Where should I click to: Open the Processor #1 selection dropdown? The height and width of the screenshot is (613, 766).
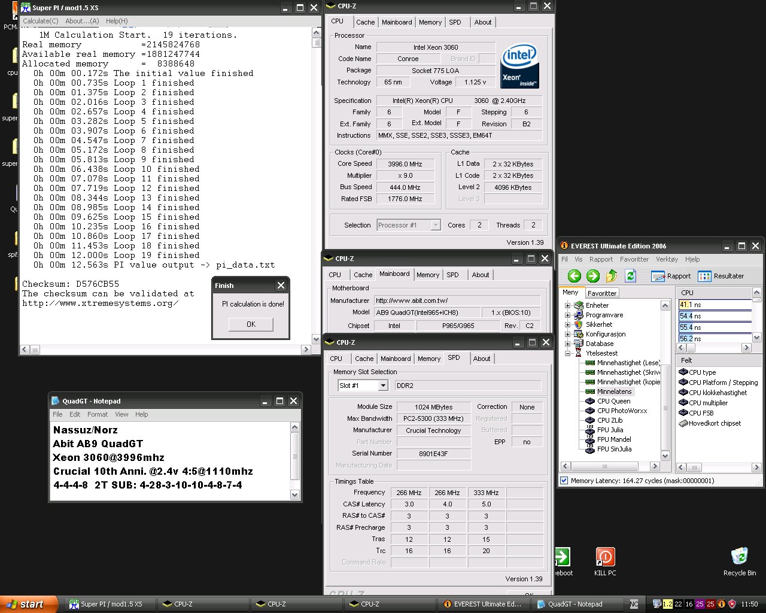click(x=436, y=226)
